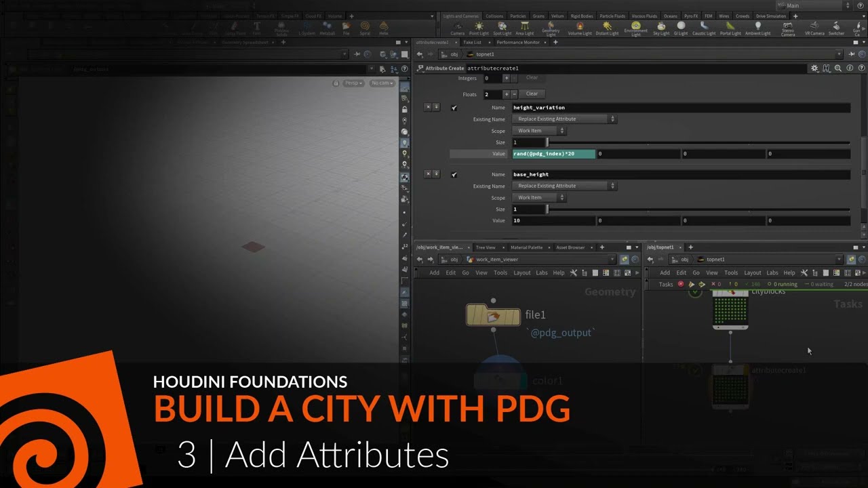Remove a float attribute with minus button
The image size is (868, 488).
pyautogui.click(x=514, y=94)
